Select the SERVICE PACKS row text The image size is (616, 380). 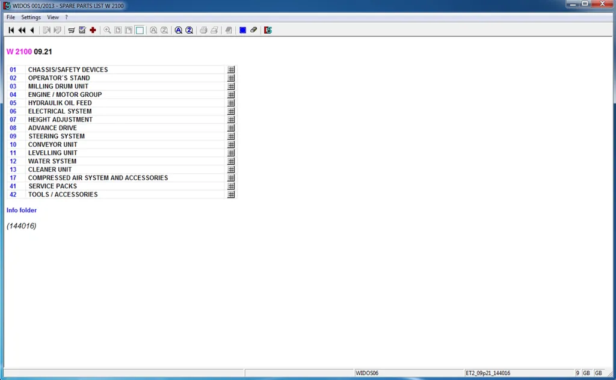[52, 186]
